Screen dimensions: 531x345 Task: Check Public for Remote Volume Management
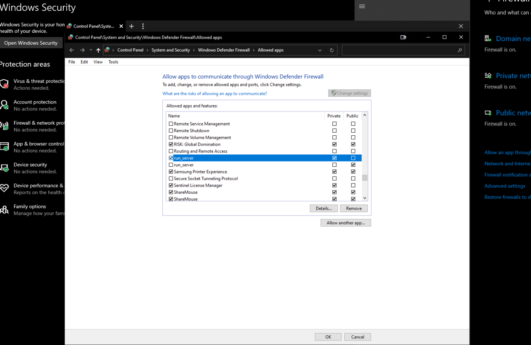coord(353,138)
